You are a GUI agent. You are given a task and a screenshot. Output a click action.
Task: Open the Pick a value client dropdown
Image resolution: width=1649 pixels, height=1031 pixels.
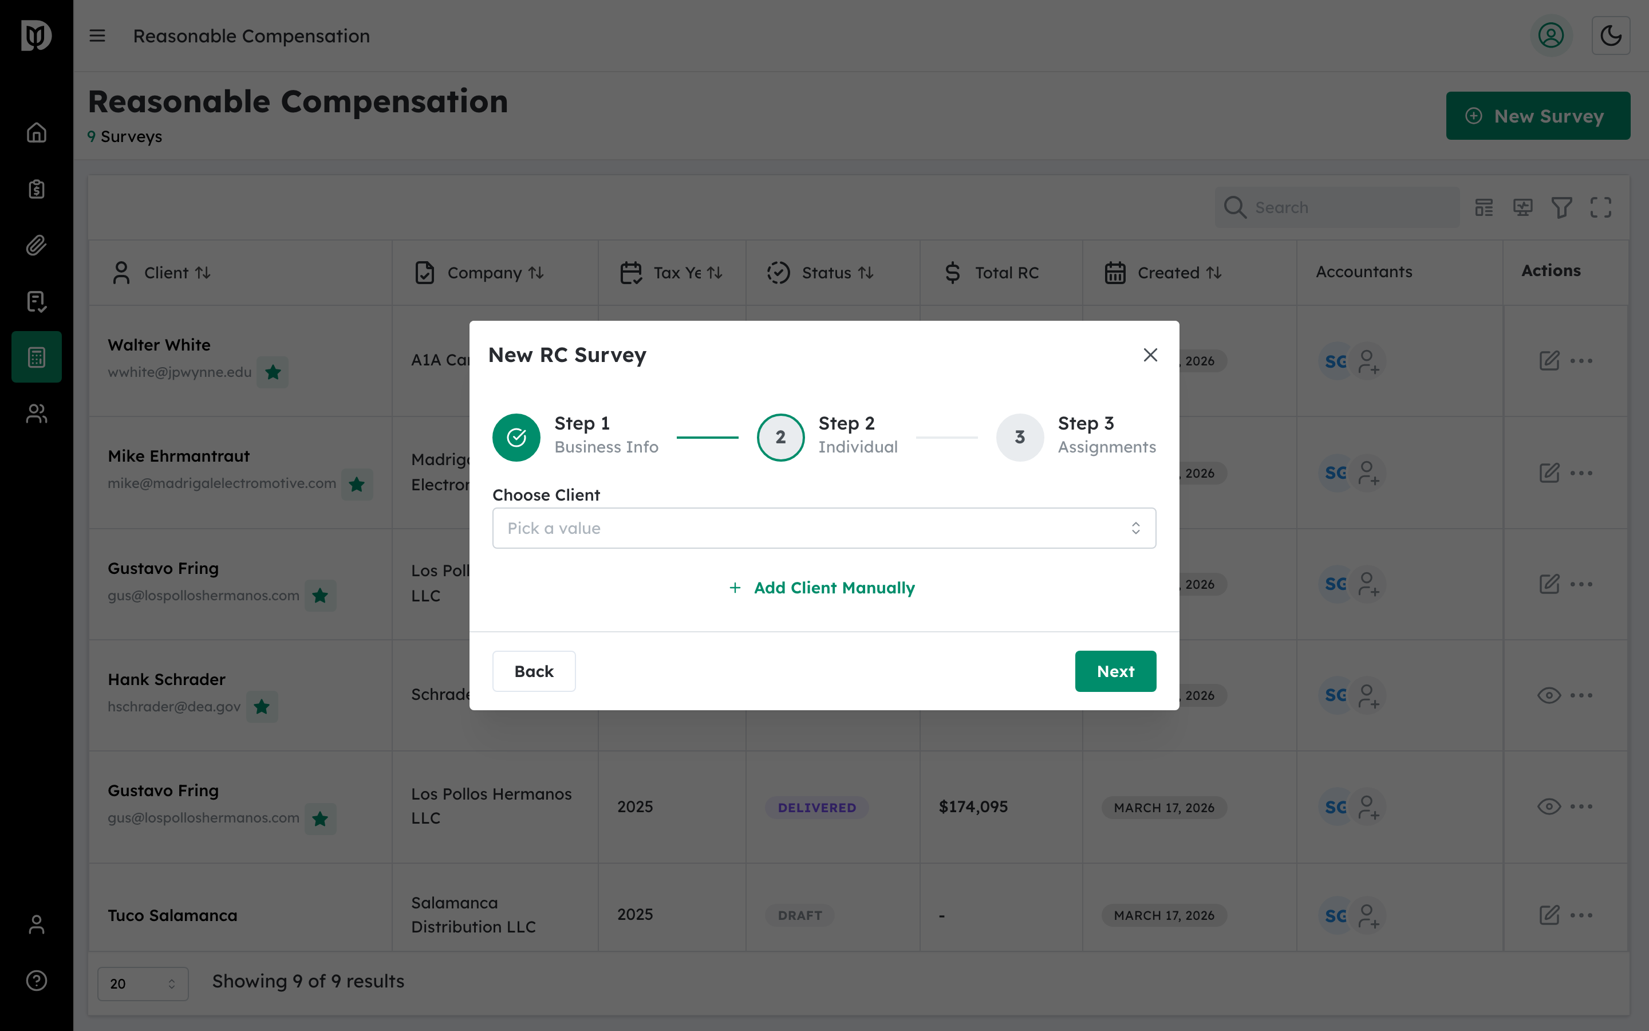pyautogui.click(x=823, y=528)
